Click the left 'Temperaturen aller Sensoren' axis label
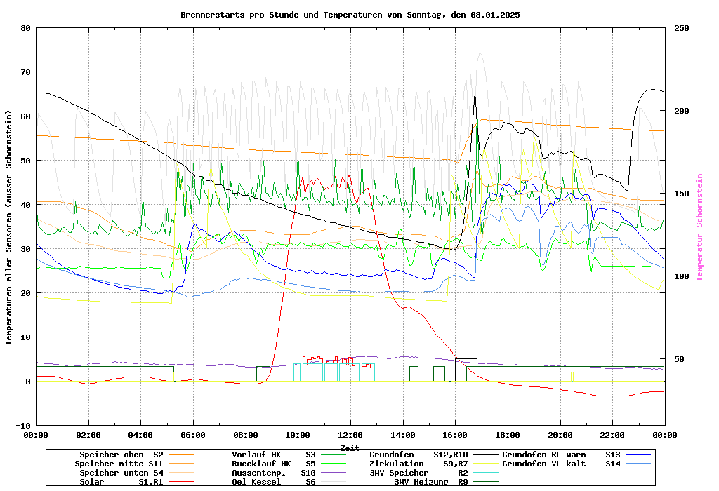The image size is (719, 491). pos(9,227)
